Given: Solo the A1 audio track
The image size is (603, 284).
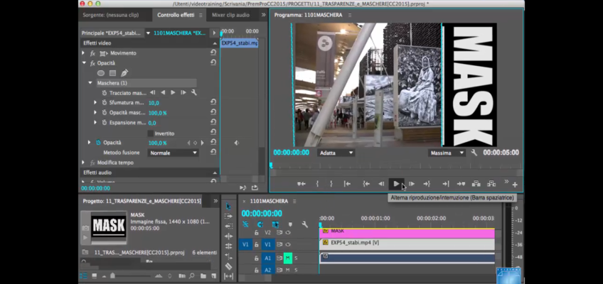Looking at the screenshot, I should (x=296, y=258).
